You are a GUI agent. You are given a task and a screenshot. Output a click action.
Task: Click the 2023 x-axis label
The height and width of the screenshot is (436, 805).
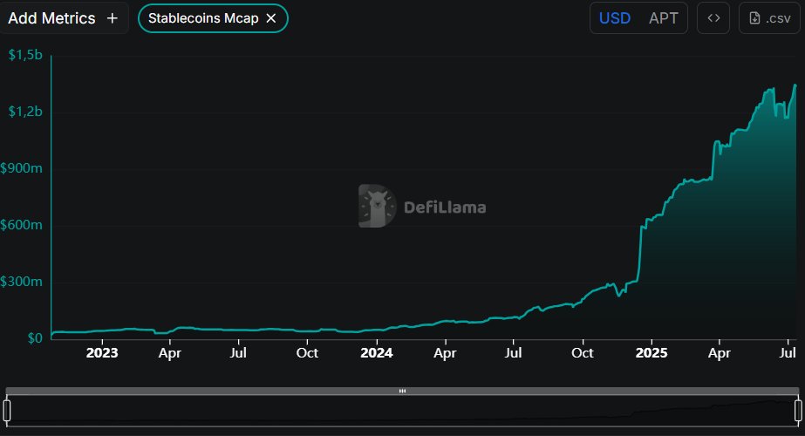(x=102, y=353)
